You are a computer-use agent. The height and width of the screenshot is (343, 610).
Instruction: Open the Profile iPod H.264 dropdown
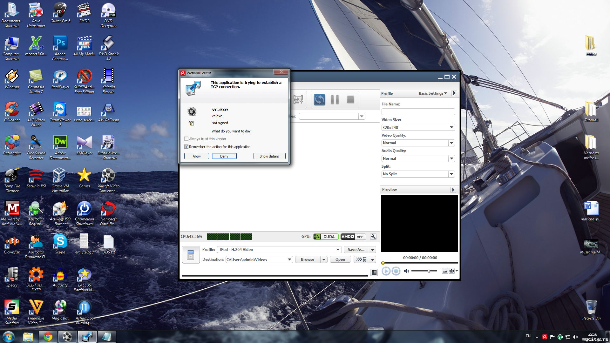click(x=338, y=250)
